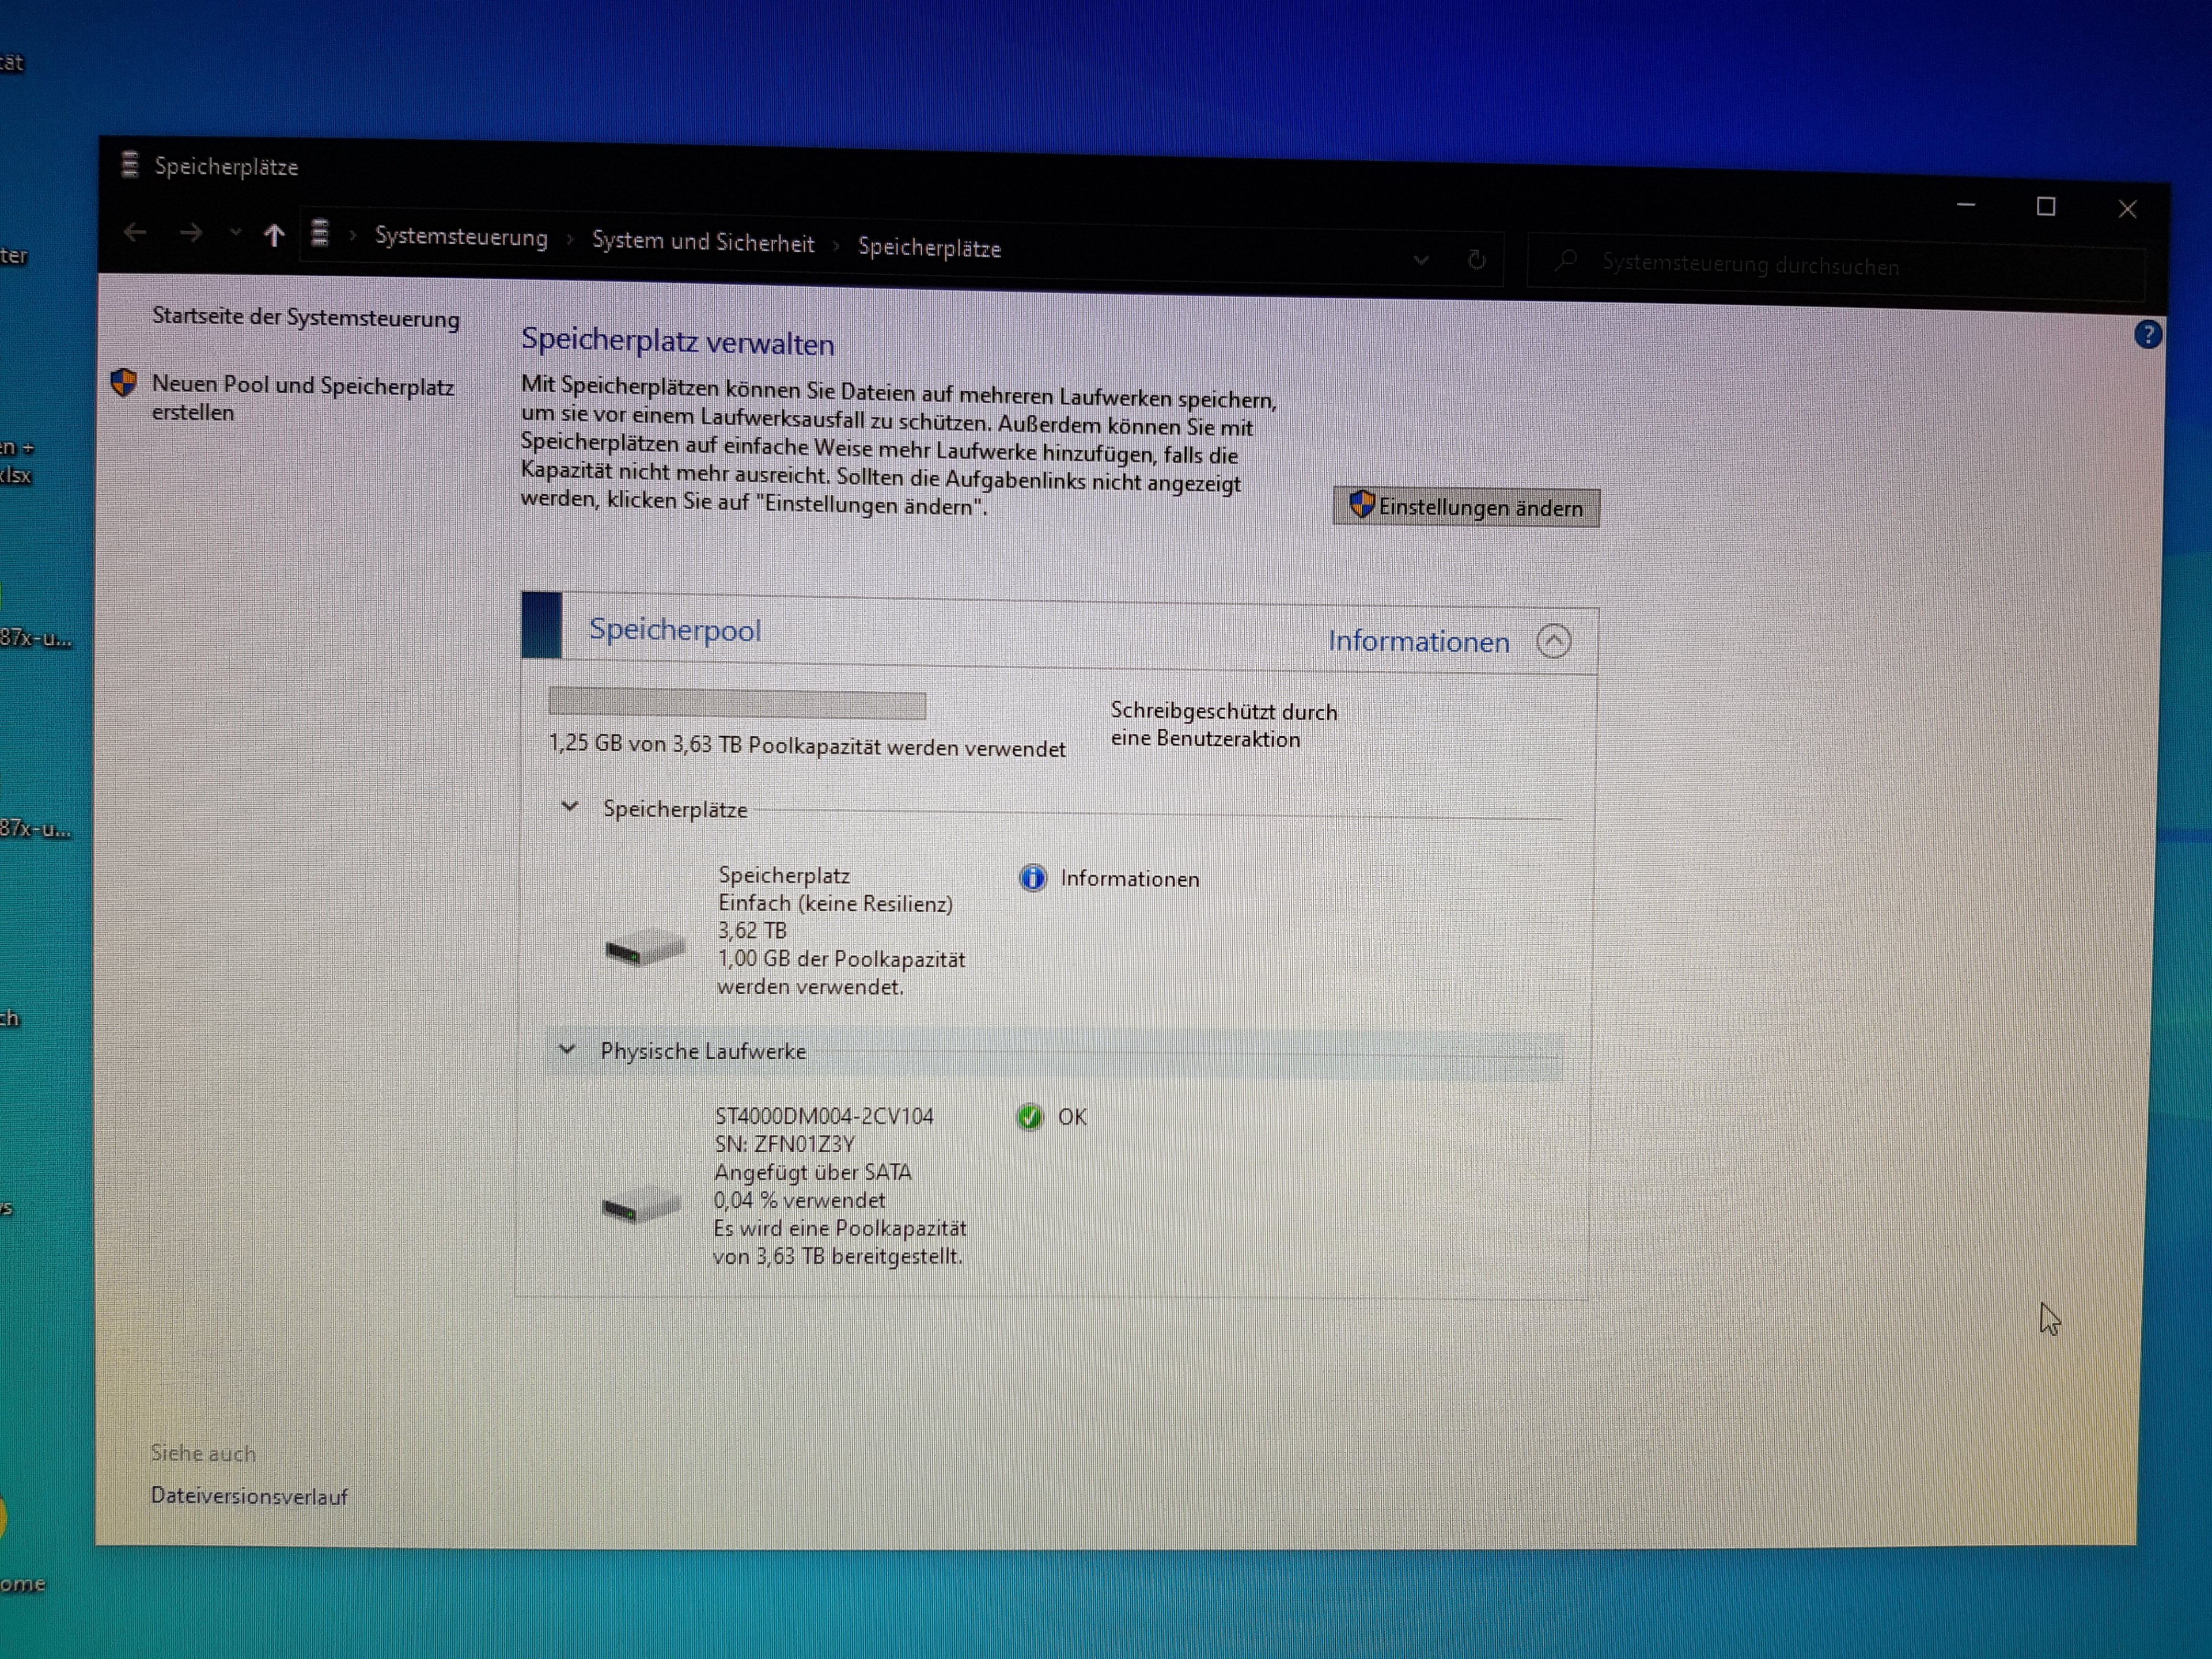Click the Speicherplätze icon in title bar

(x=130, y=164)
